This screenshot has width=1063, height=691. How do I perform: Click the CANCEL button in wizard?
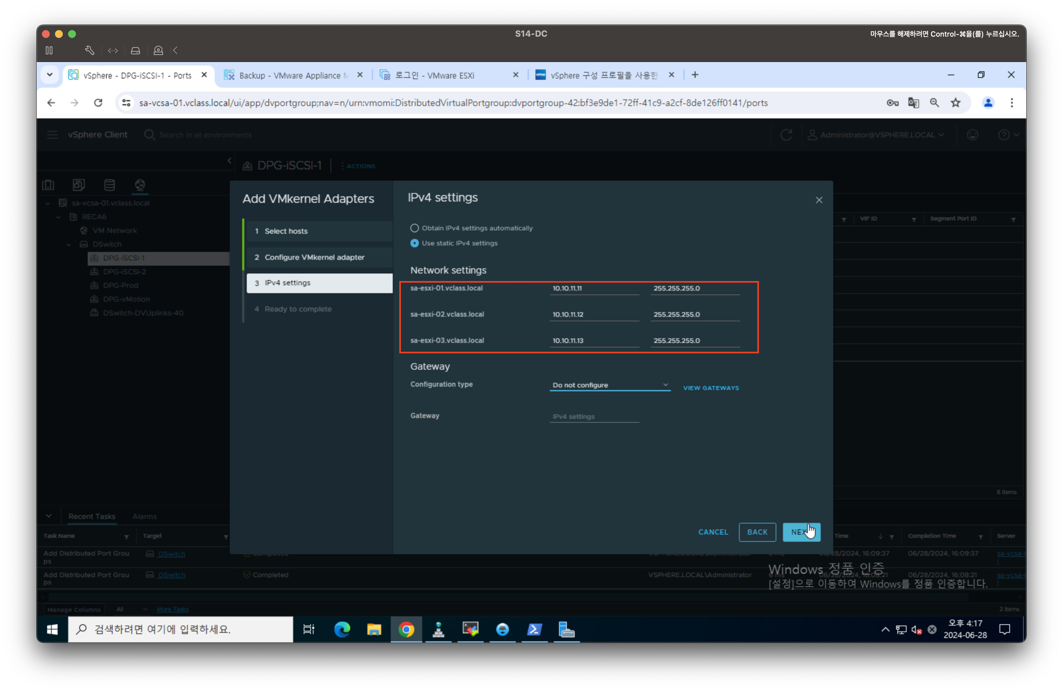pyautogui.click(x=713, y=532)
